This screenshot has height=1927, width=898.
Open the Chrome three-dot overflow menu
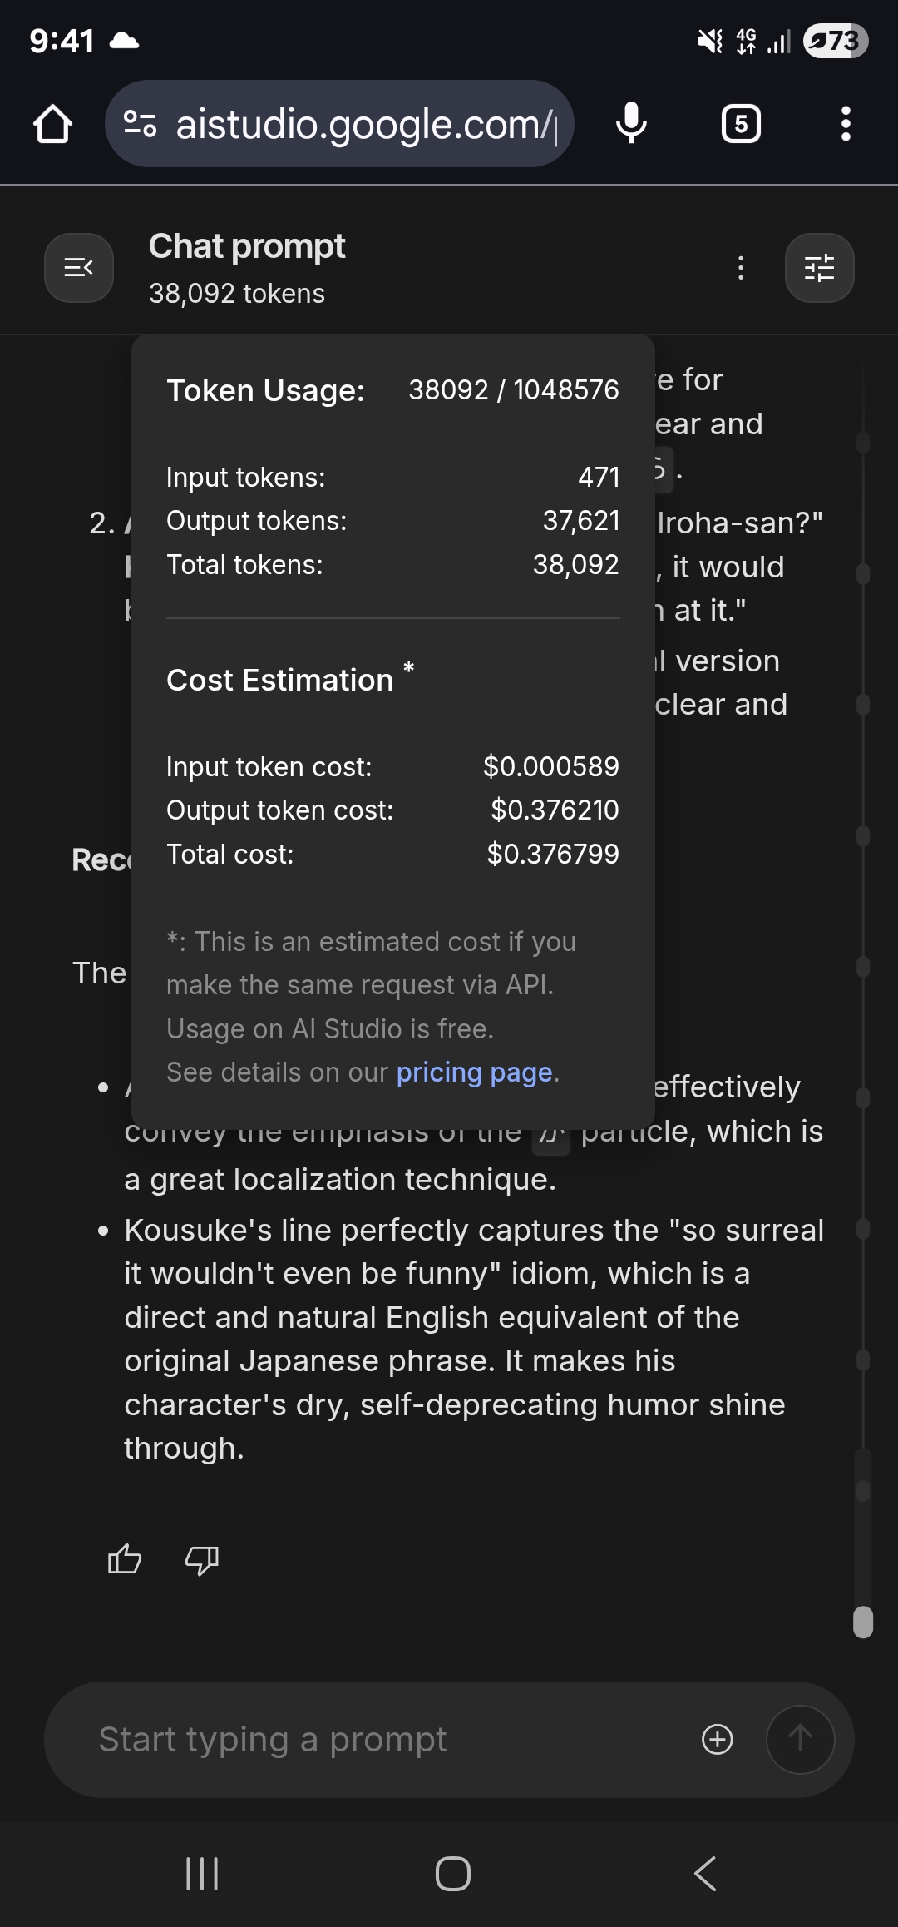pyautogui.click(x=846, y=124)
